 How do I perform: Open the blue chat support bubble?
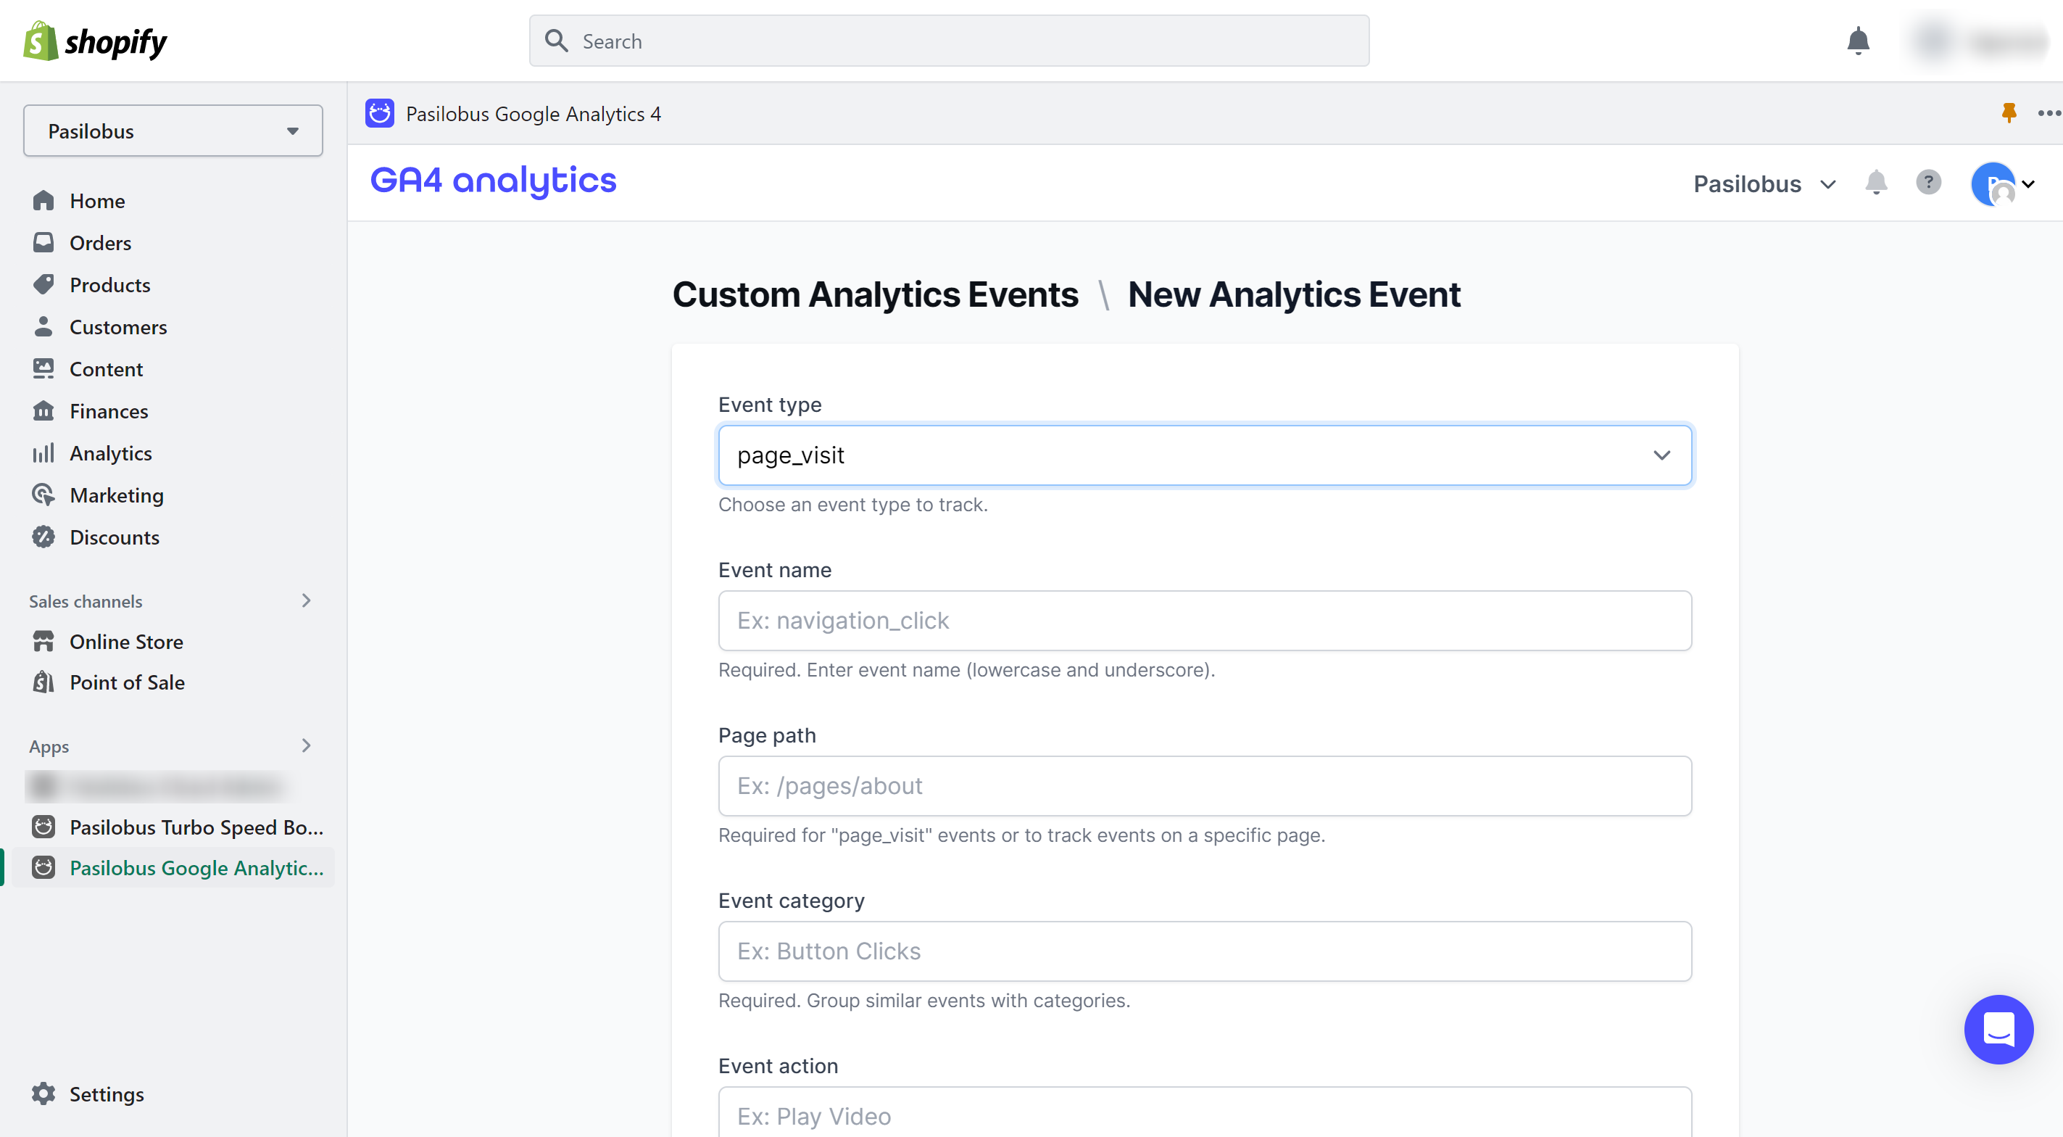(x=1998, y=1029)
